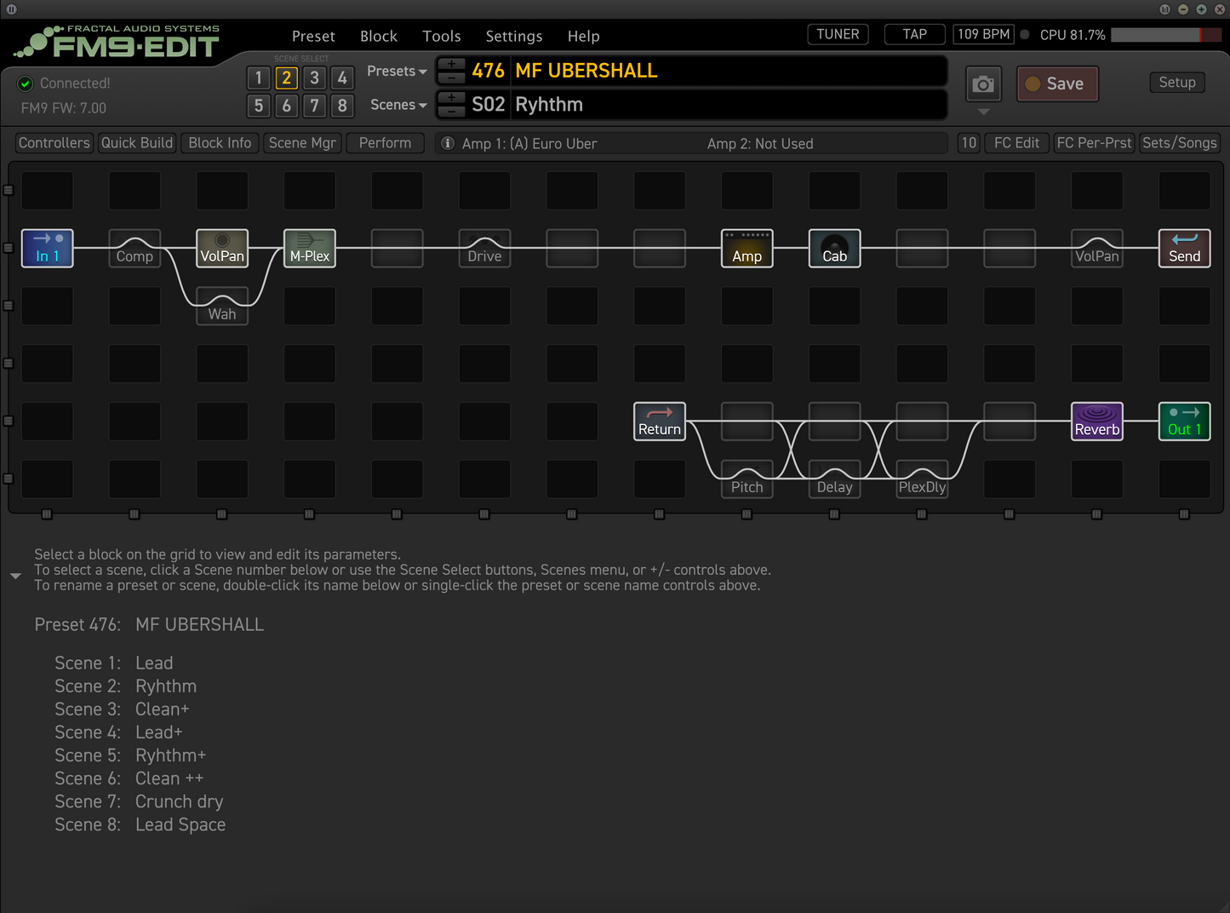Open Block Info
This screenshot has height=913, width=1230.
220,143
